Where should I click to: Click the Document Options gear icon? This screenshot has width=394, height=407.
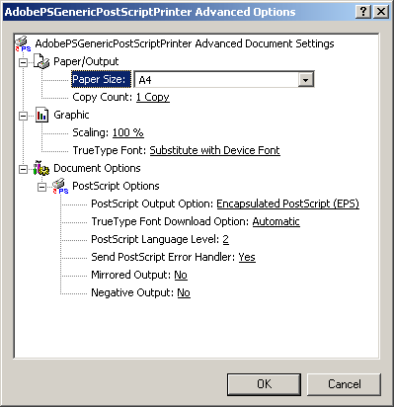(41, 168)
